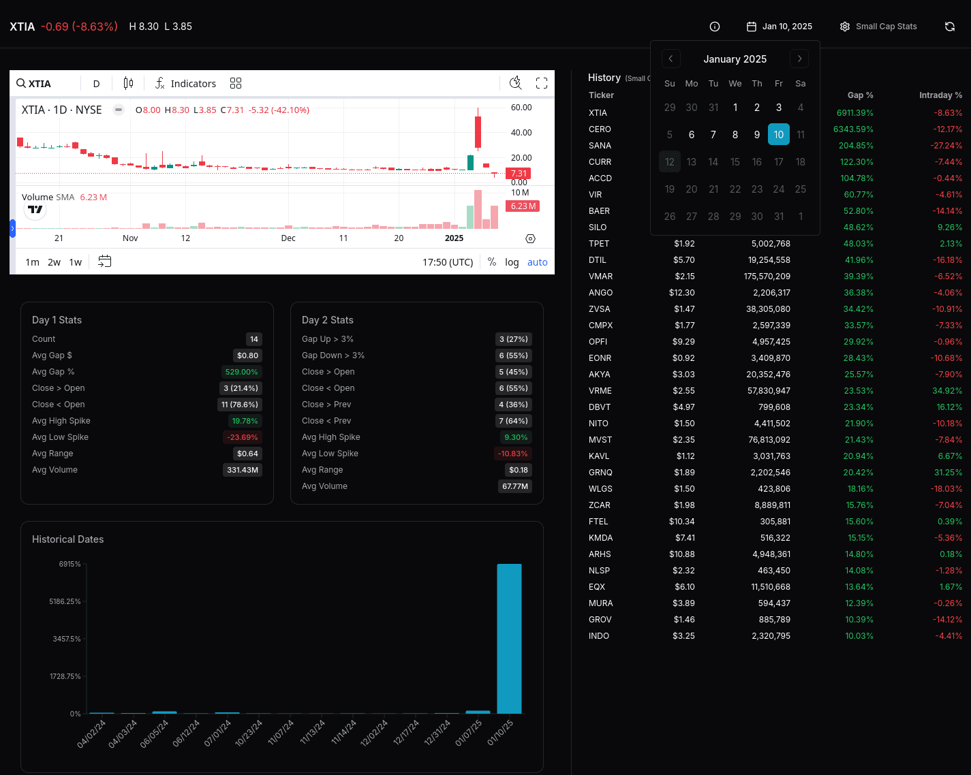The width and height of the screenshot is (971, 775).
Task: Select January 8 in calendar
Action: 735,135
